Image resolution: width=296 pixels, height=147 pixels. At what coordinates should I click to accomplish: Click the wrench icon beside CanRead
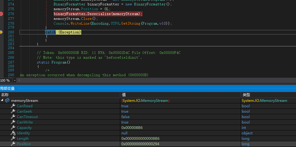point(13,106)
